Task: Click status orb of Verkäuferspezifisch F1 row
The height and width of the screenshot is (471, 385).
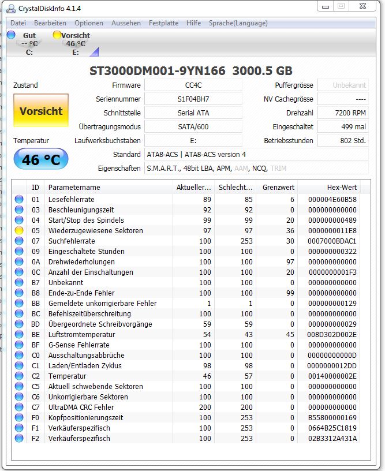Action: pyautogui.click(x=19, y=428)
